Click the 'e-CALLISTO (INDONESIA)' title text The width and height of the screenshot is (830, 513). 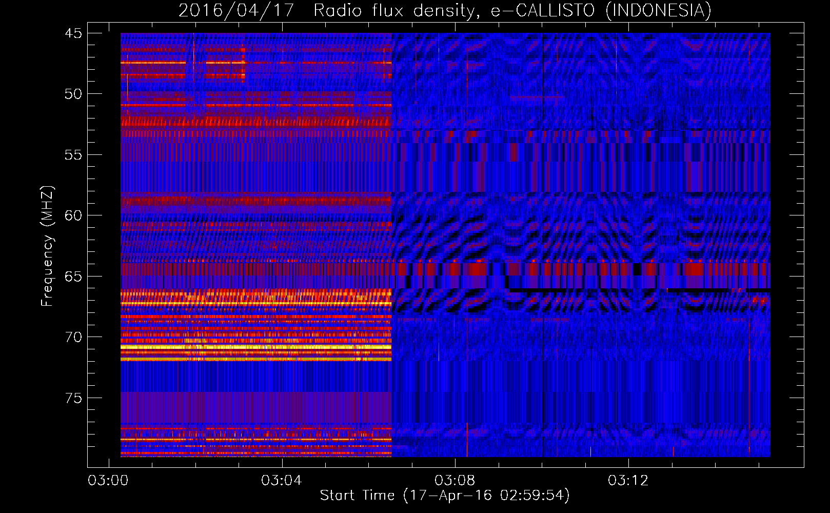601,11
